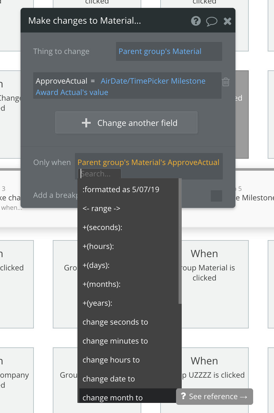Click the dropdown list scrollbar
274x413 pixels.
pyautogui.click(x=180, y=241)
